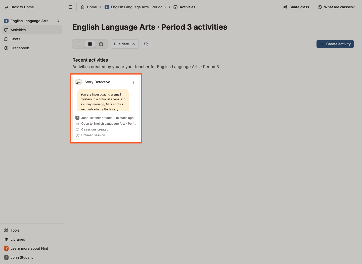Image resolution: width=362 pixels, height=264 pixels.
Task: Switch to grid view
Action: point(90,44)
